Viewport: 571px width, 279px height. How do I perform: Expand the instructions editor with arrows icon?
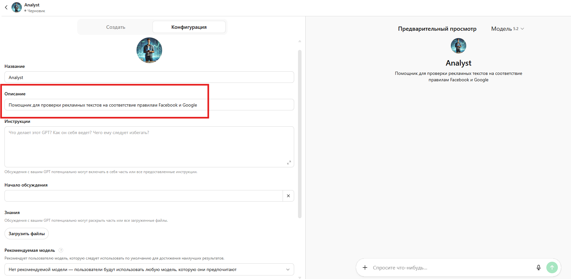[289, 163]
